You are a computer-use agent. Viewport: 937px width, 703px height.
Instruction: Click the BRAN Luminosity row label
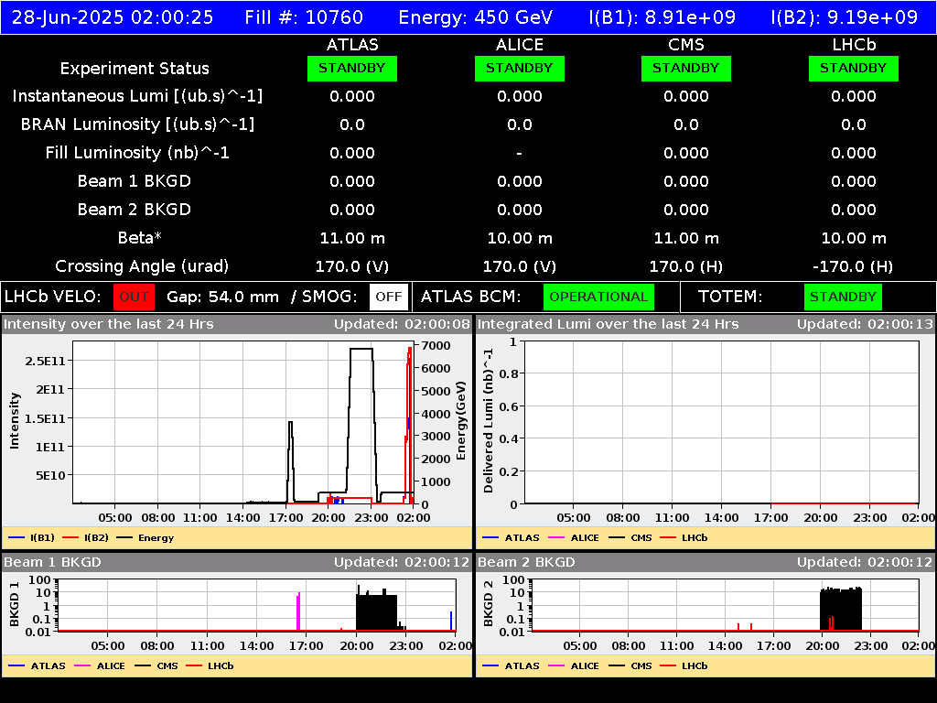137,124
